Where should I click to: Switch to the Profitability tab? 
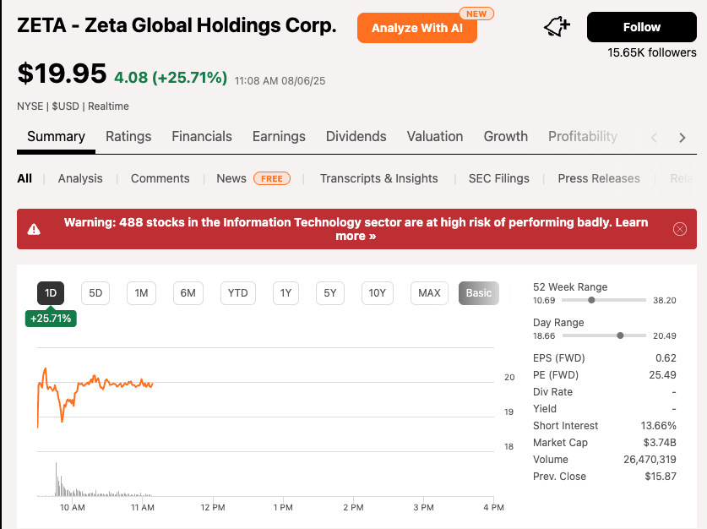(583, 137)
